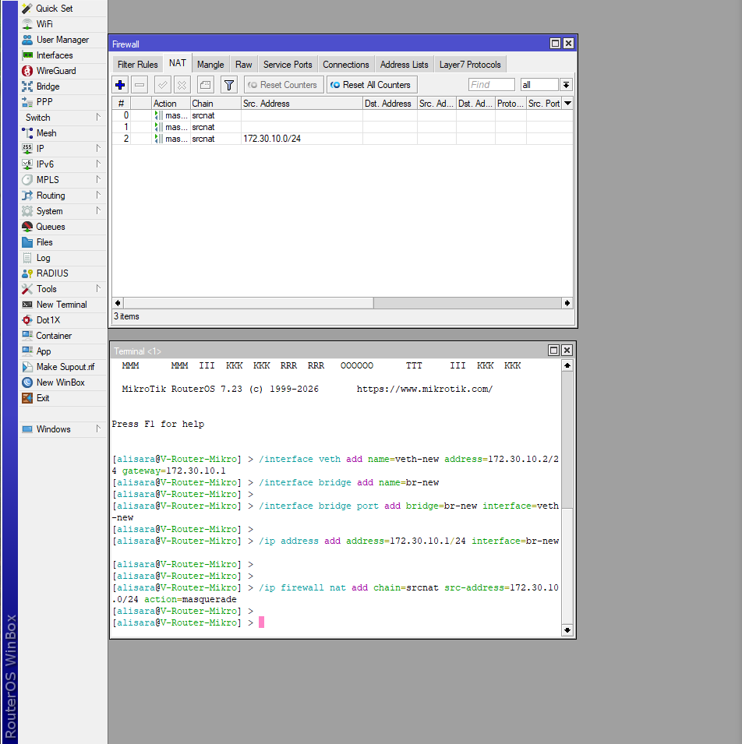Open Bridge menu in sidebar
This screenshot has width=742, height=744.
(62, 86)
